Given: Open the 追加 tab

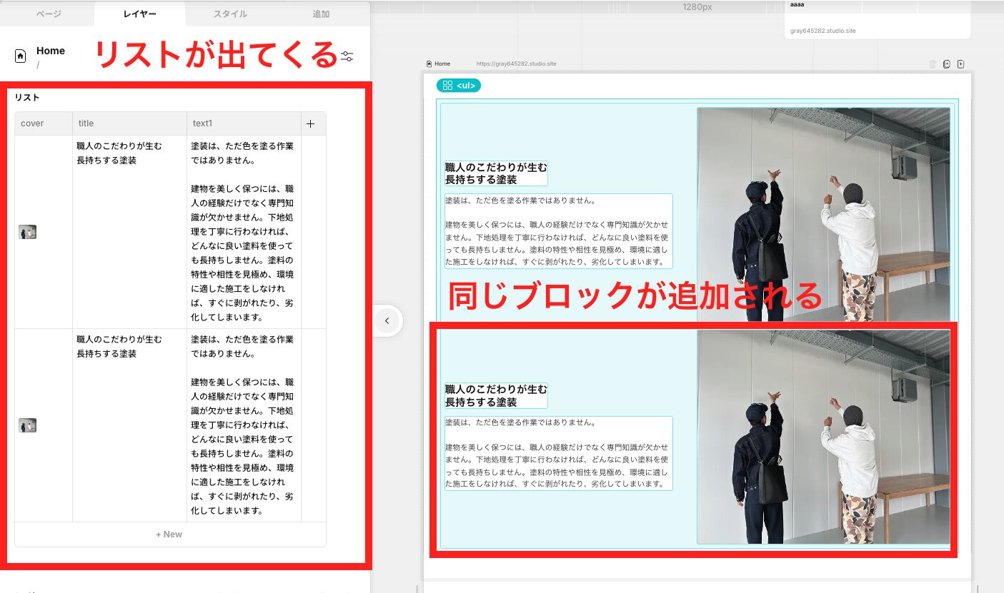Looking at the screenshot, I should click(320, 13).
